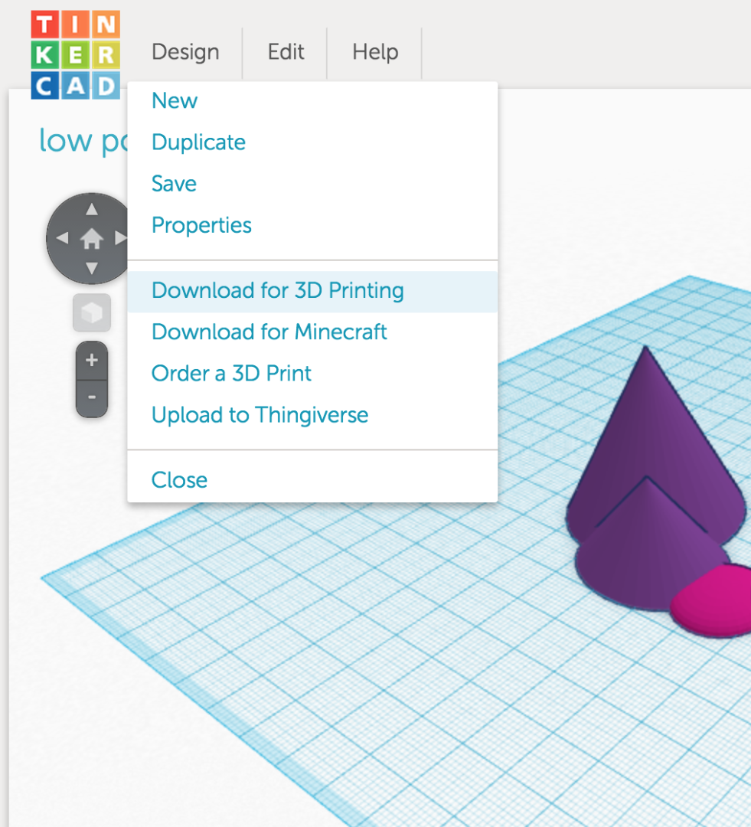
Task: Click the fit view cube icon
Action: click(x=92, y=312)
